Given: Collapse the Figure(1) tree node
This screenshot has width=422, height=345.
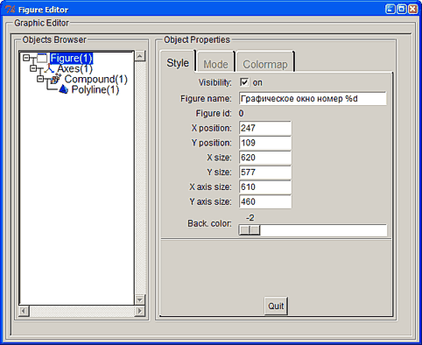Looking at the screenshot, I should click(x=26, y=58).
